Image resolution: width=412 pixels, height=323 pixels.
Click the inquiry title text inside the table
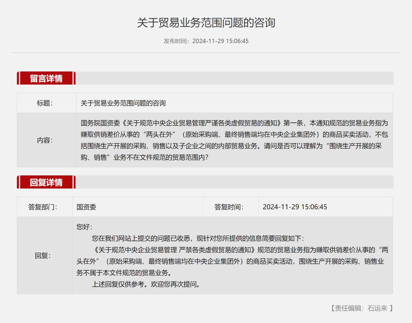click(x=123, y=103)
